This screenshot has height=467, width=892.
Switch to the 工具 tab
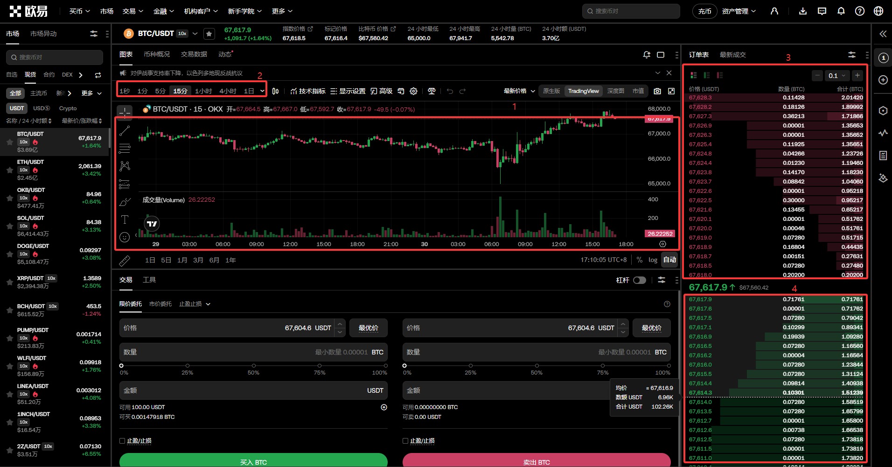pos(149,280)
